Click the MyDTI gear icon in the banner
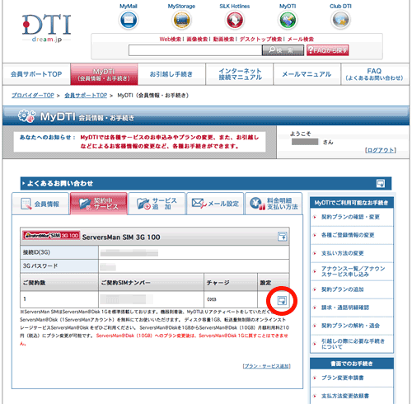 pos(26,116)
